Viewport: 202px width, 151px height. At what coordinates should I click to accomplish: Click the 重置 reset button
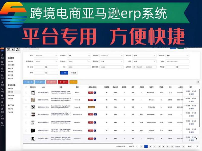73,73
